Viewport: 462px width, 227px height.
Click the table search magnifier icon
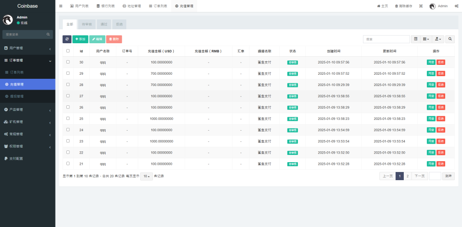(450, 39)
